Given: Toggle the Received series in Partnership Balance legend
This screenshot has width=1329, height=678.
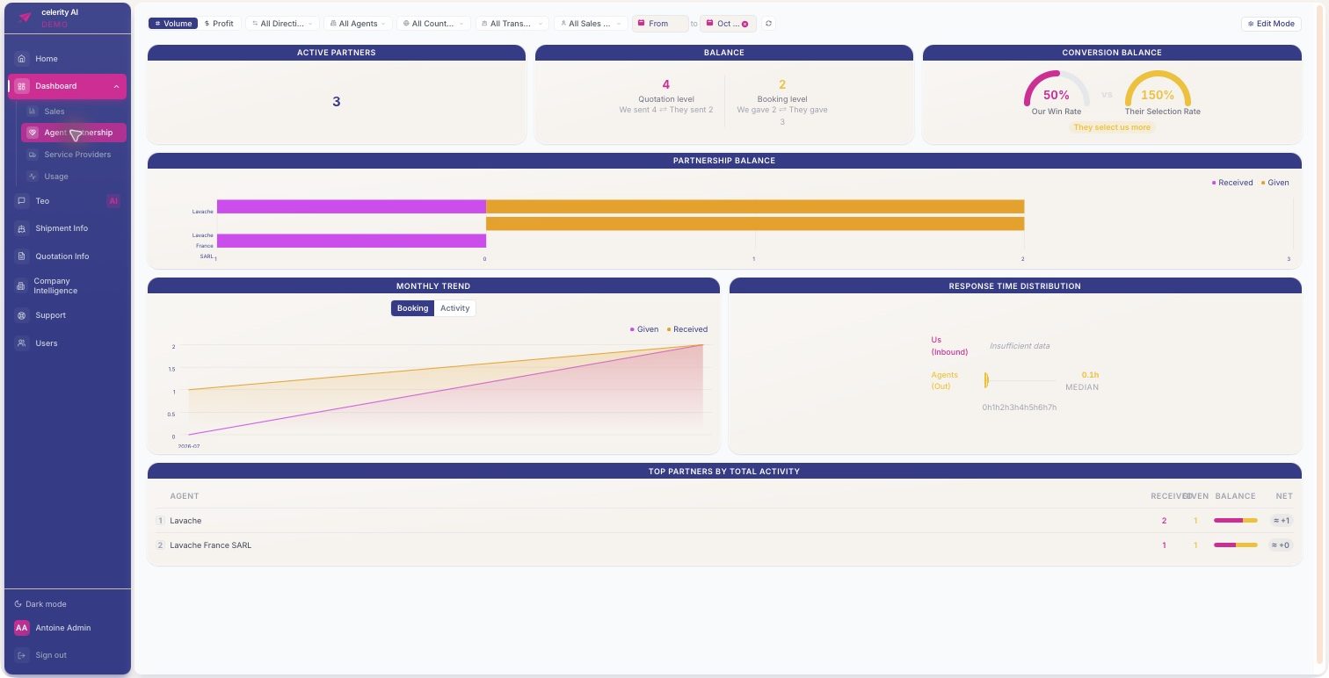Looking at the screenshot, I should [1232, 183].
